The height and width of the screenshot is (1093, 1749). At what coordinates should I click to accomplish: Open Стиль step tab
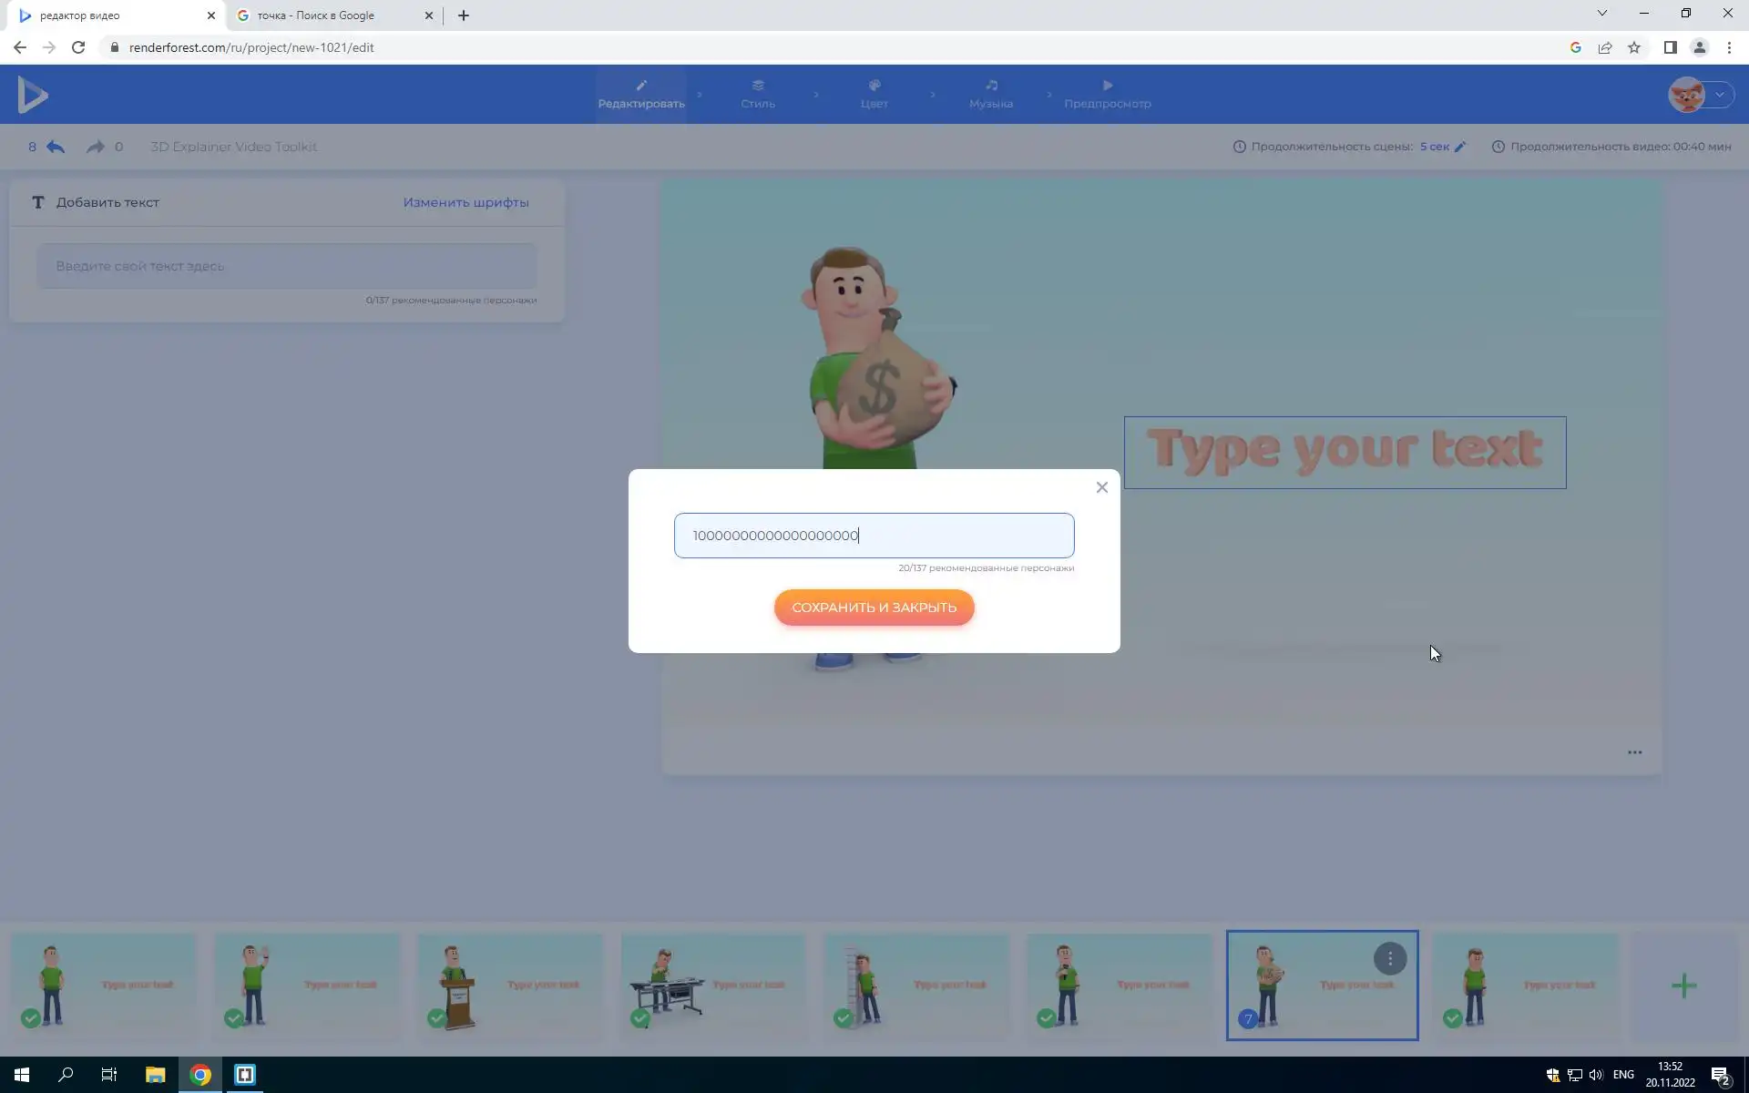click(x=757, y=94)
